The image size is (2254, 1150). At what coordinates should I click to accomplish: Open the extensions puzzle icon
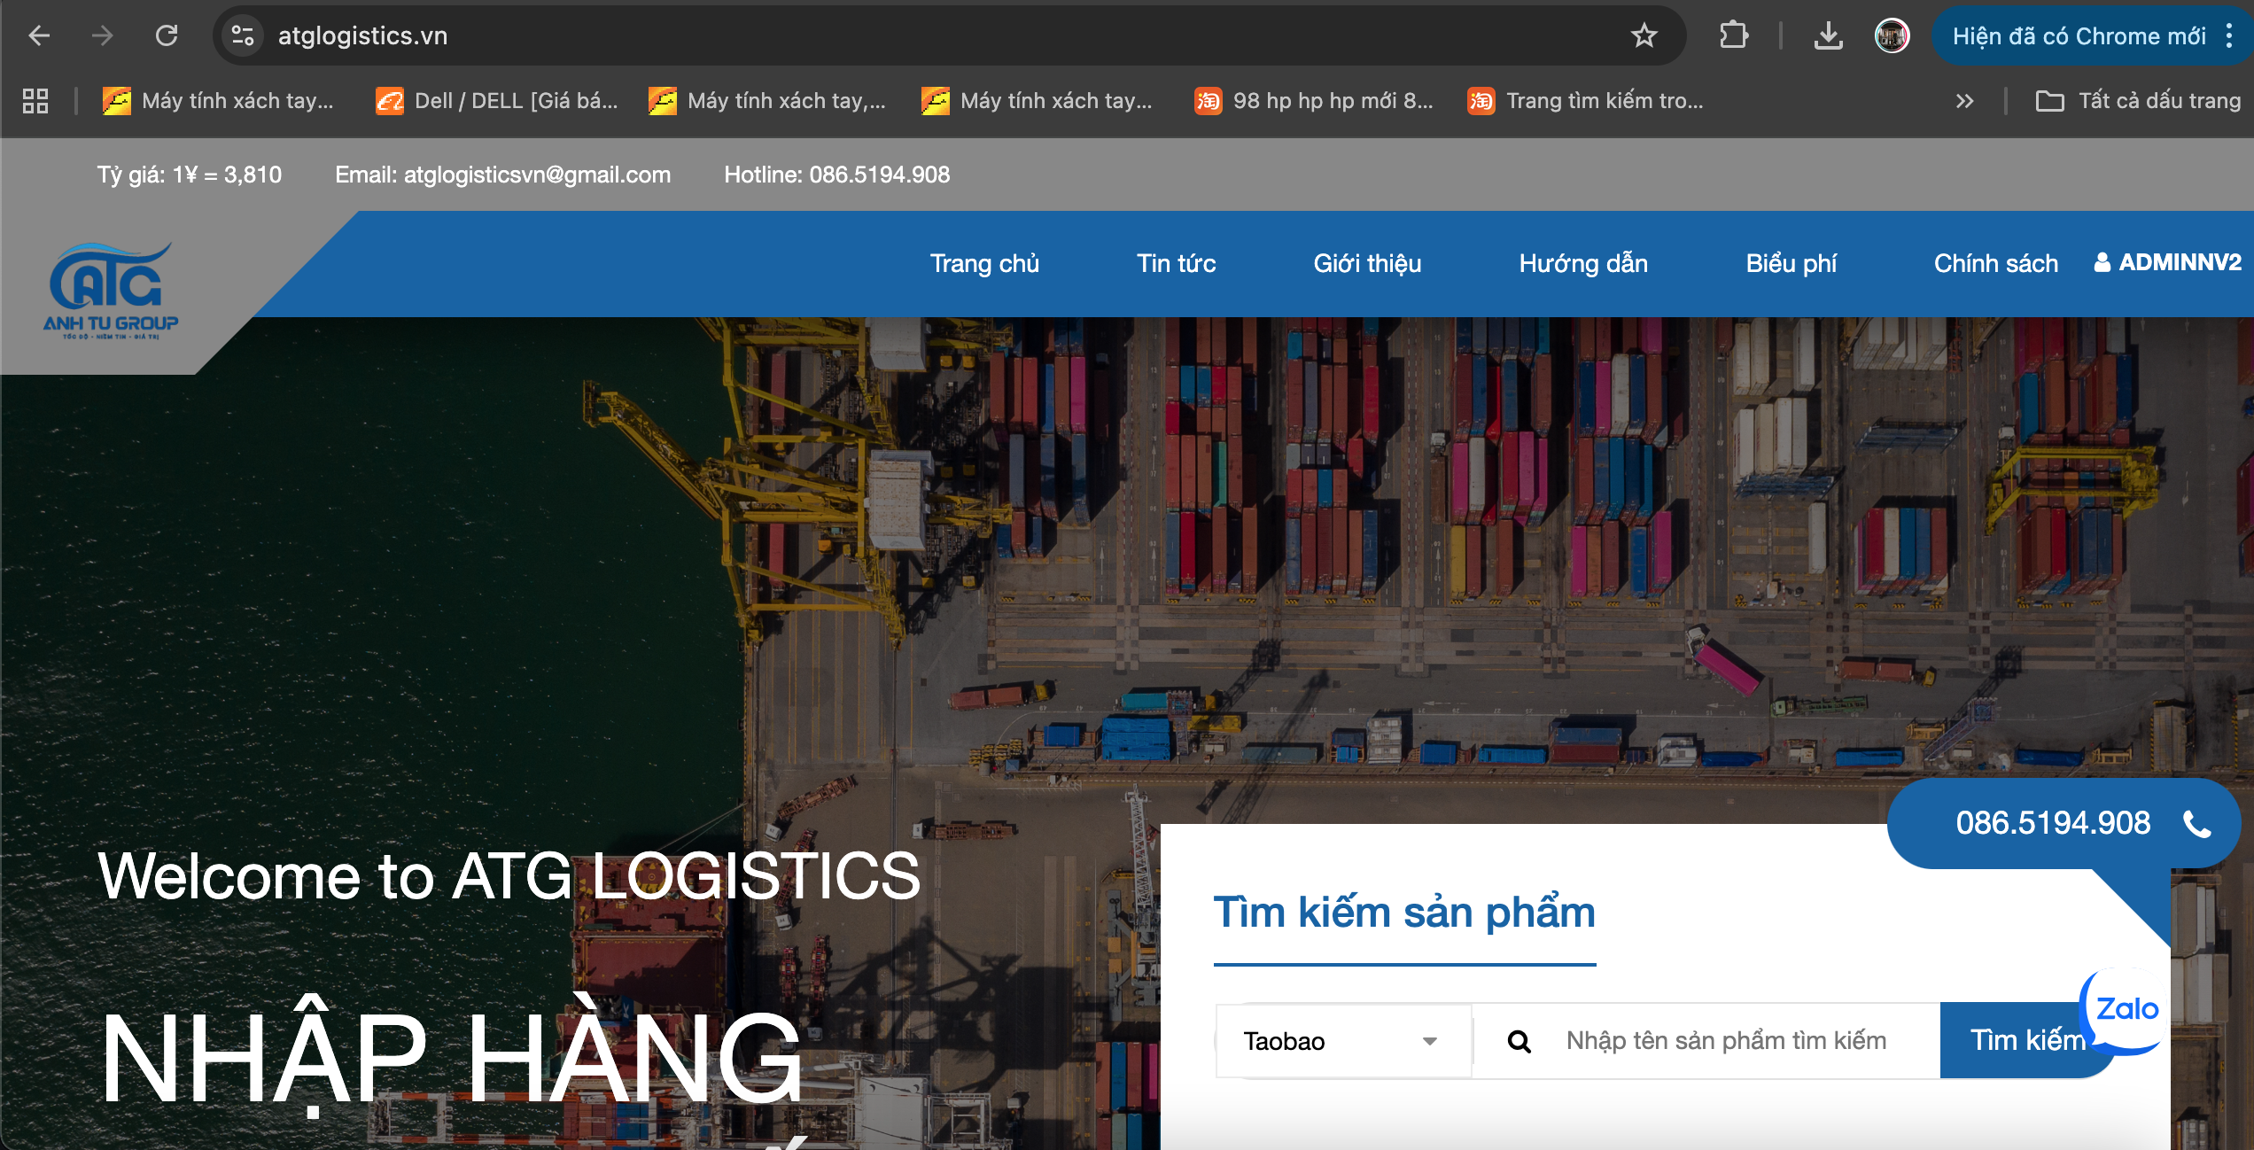[1733, 35]
